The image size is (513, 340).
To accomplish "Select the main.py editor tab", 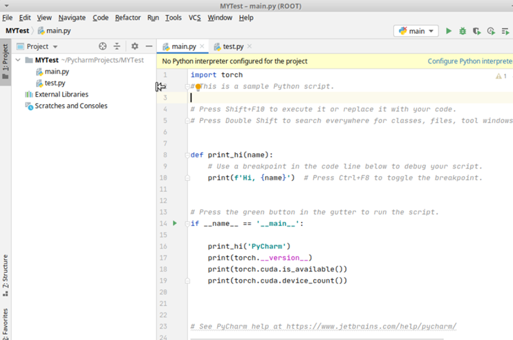I will point(183,46).
